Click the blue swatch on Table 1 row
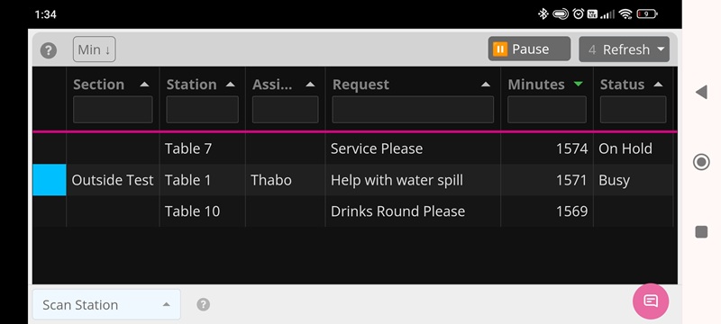The height and width of the screenshot is (324, 721). [50, 180]
